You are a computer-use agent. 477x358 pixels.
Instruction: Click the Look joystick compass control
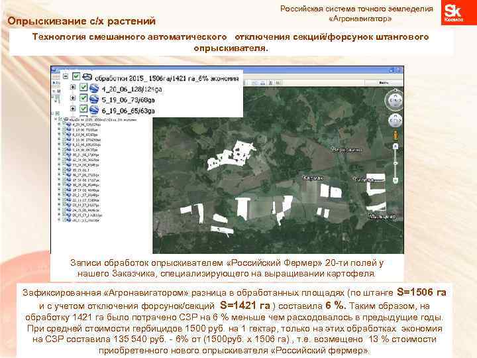tap(395, 100)
